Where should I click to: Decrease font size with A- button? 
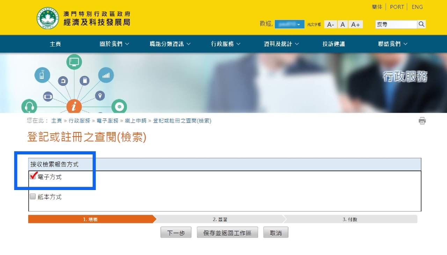coord(330,24)
